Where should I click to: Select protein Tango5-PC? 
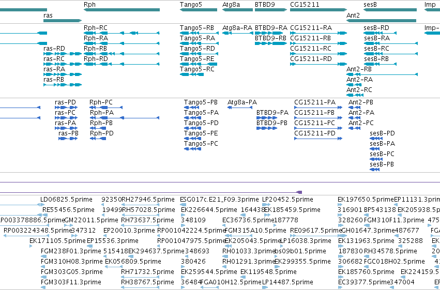(192, 149)
